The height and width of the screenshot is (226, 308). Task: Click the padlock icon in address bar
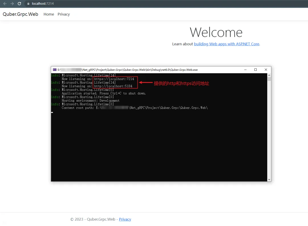[28, 3]
